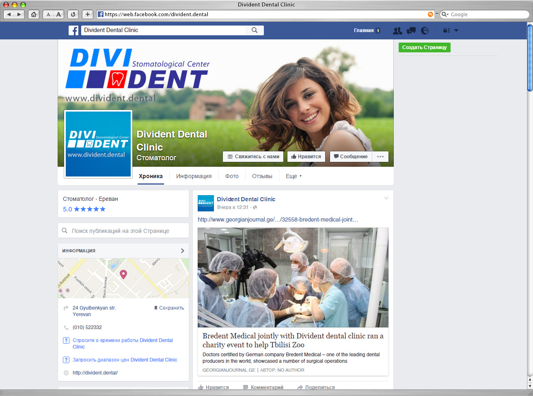Click post author 'Divident Dental Clinic' name
533x396 pixels.
click(246, 199)
